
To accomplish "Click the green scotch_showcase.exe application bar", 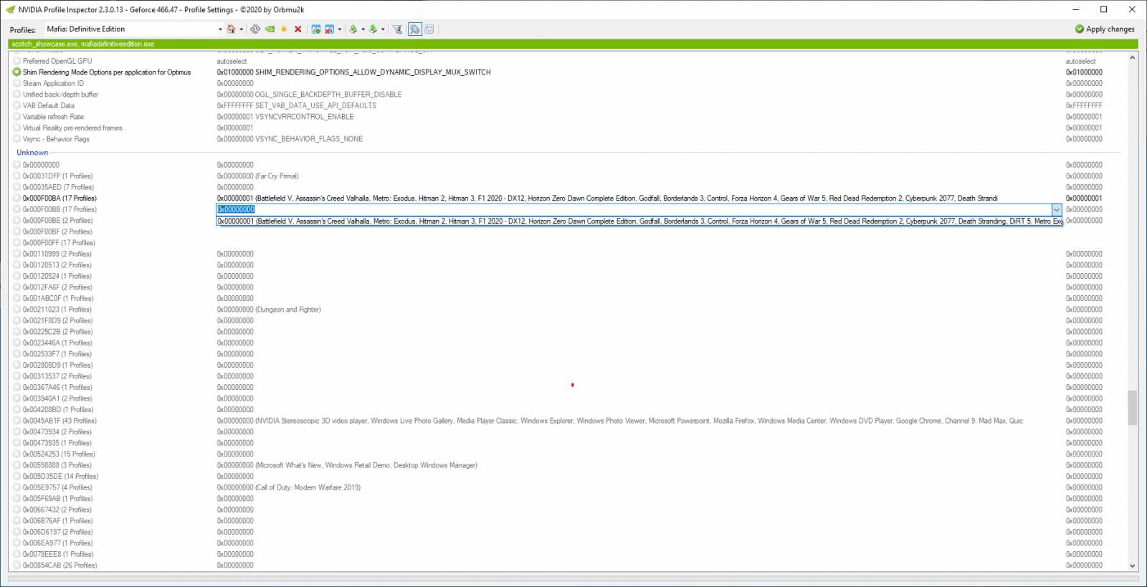I will click(x=573, y=44).
